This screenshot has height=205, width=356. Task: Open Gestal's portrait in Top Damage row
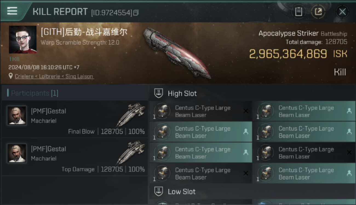pos(17,153)
